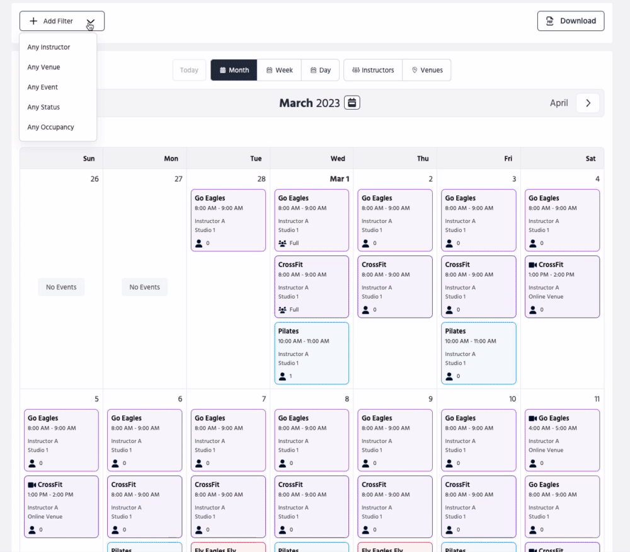Image resolution: width=630 pixels, height=552 pixels.
Task: Switch to Day view
Action: coord(320,70)
